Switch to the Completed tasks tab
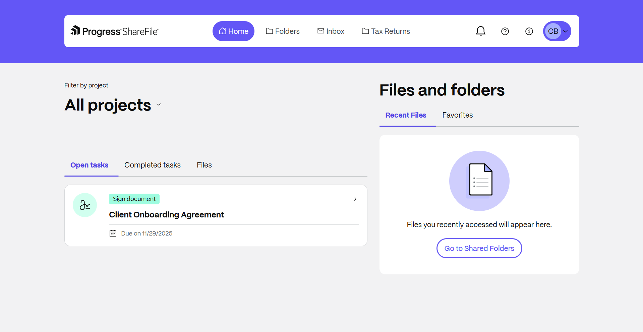This screenshot has width=643, height=332. pos(152,165)
